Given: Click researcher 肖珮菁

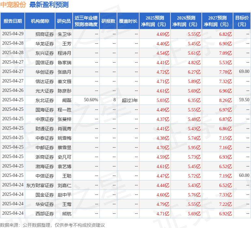Looking at the screenshot, I should point(64,129).
